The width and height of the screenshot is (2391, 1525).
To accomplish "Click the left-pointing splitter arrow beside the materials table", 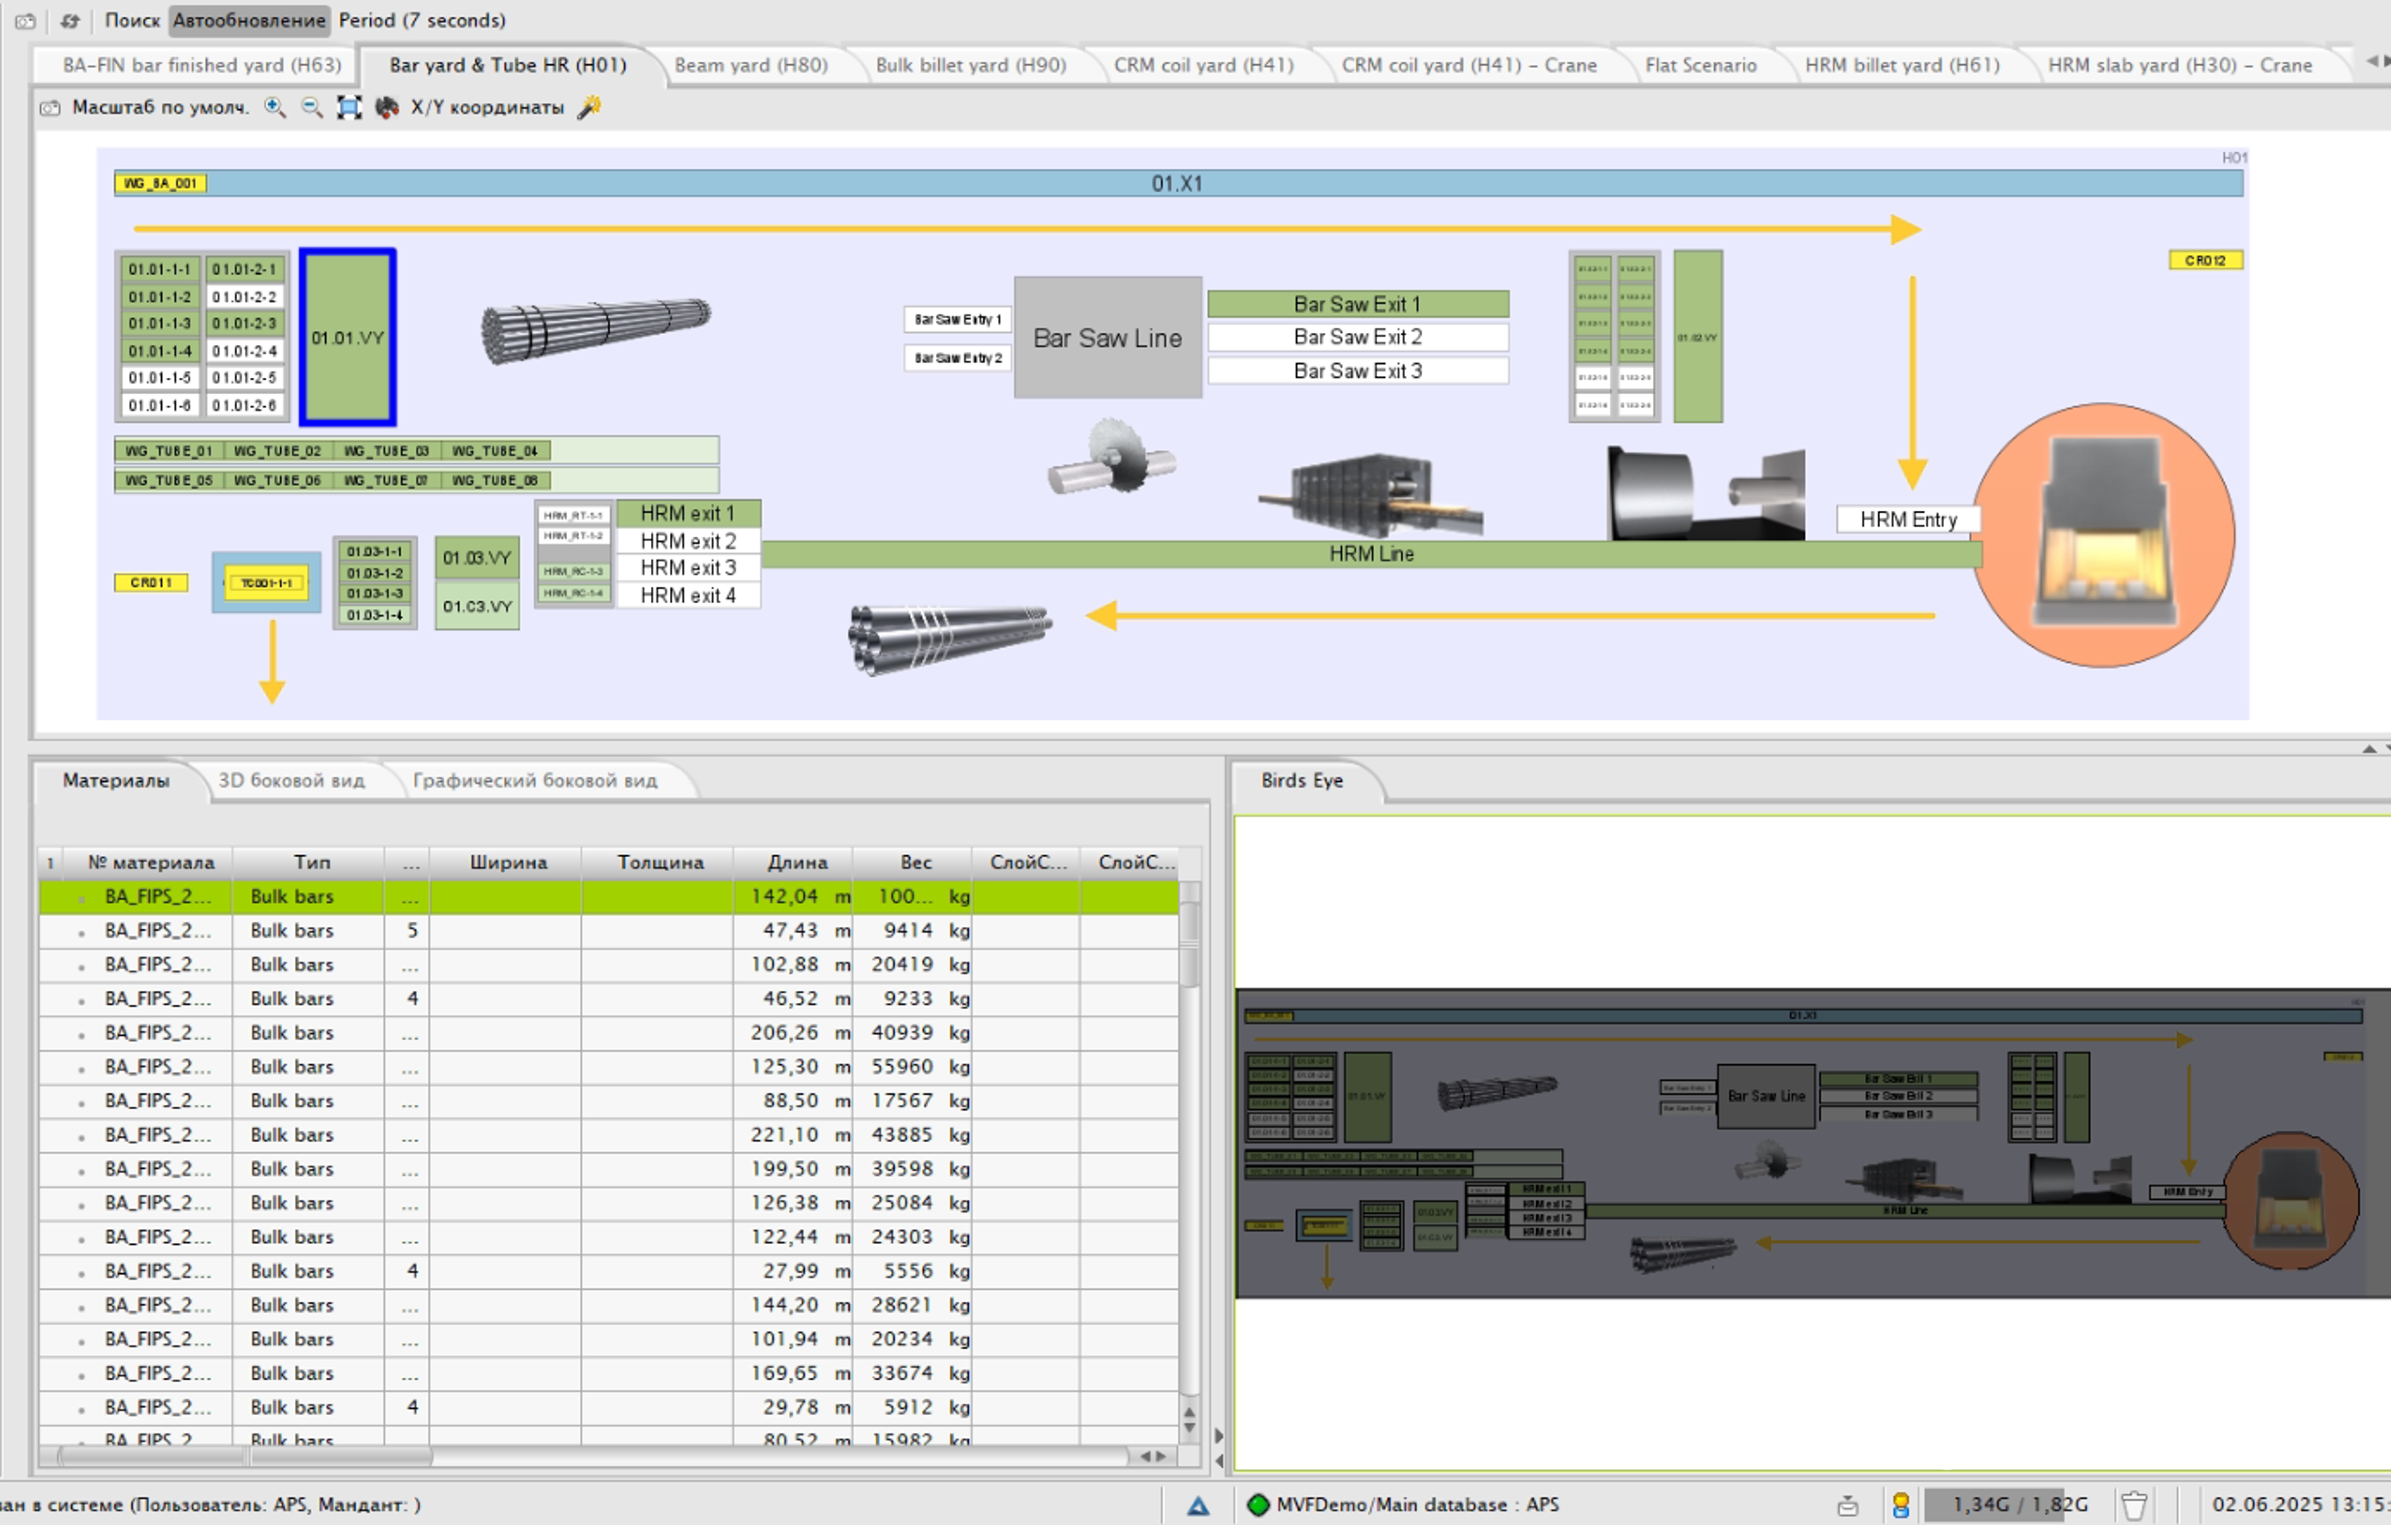I will [x=1218, y=1460].
